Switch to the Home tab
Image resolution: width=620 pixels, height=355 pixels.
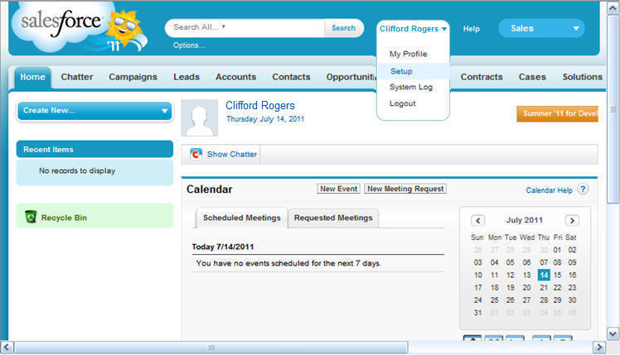(33, 77)
